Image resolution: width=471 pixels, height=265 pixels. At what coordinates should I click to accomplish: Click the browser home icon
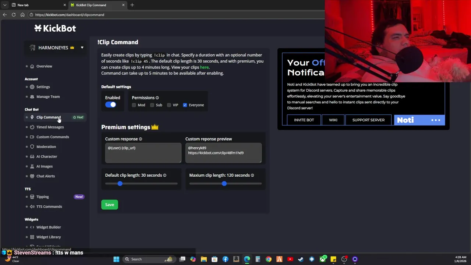[x=22, y=15]
